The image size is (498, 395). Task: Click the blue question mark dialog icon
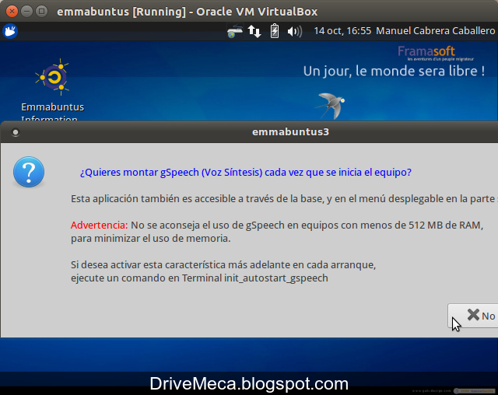[29, 172]
